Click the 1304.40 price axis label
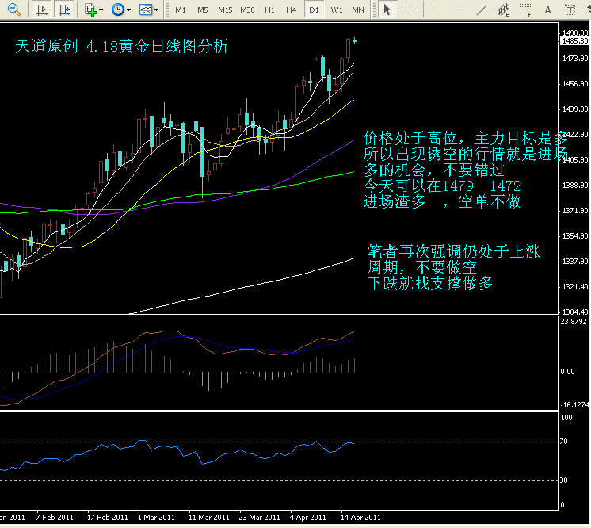 click(x=575, y=312)
